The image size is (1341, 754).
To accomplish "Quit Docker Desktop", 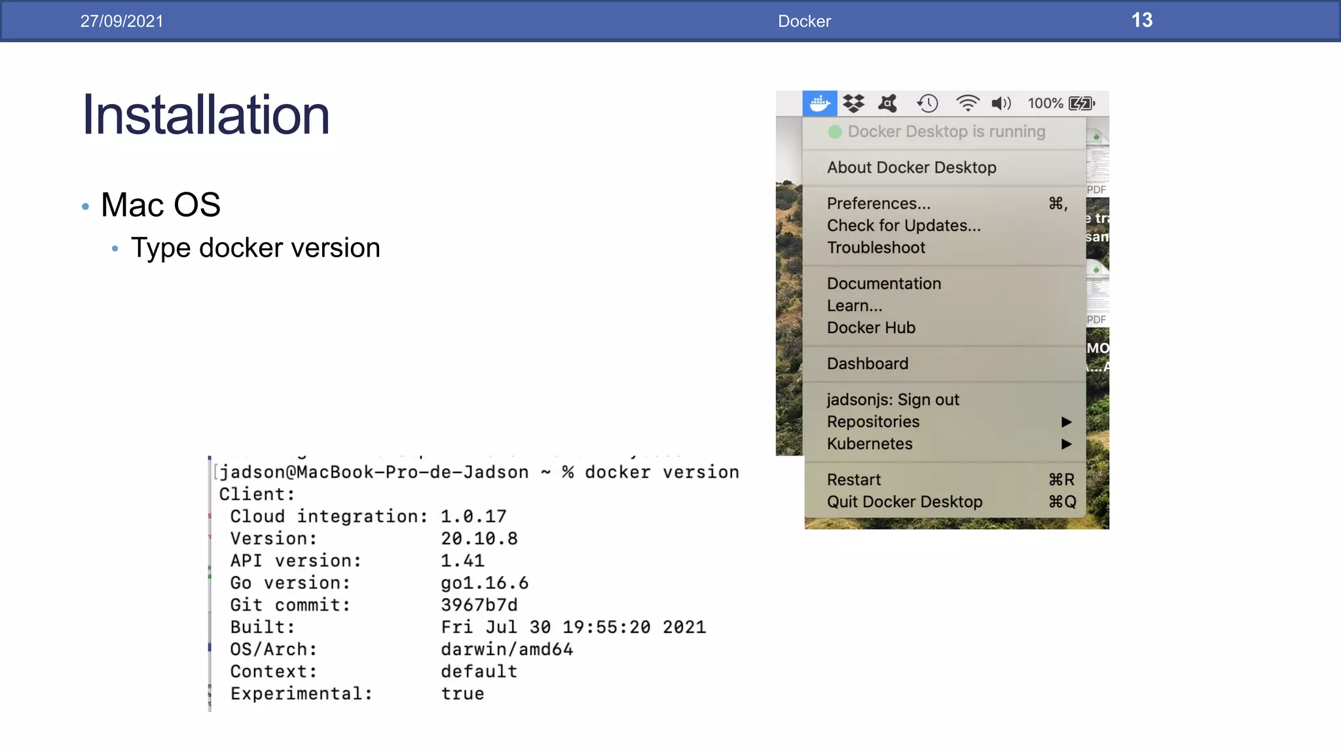I will click(x=904, y=502).
